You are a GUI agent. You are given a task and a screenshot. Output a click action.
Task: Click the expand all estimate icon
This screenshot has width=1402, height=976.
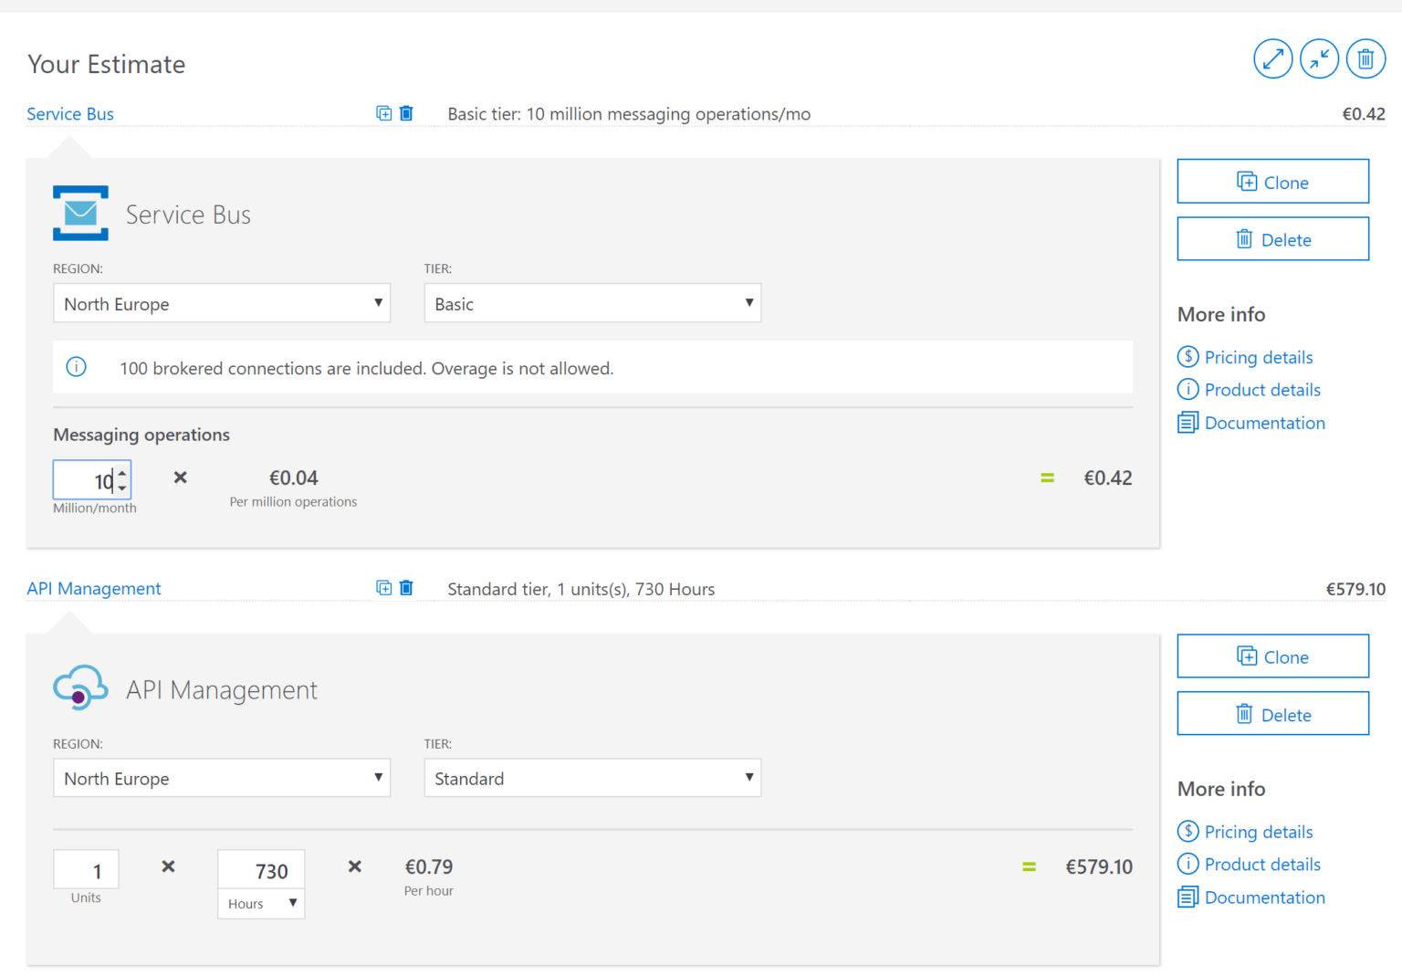coord(1273,58)
